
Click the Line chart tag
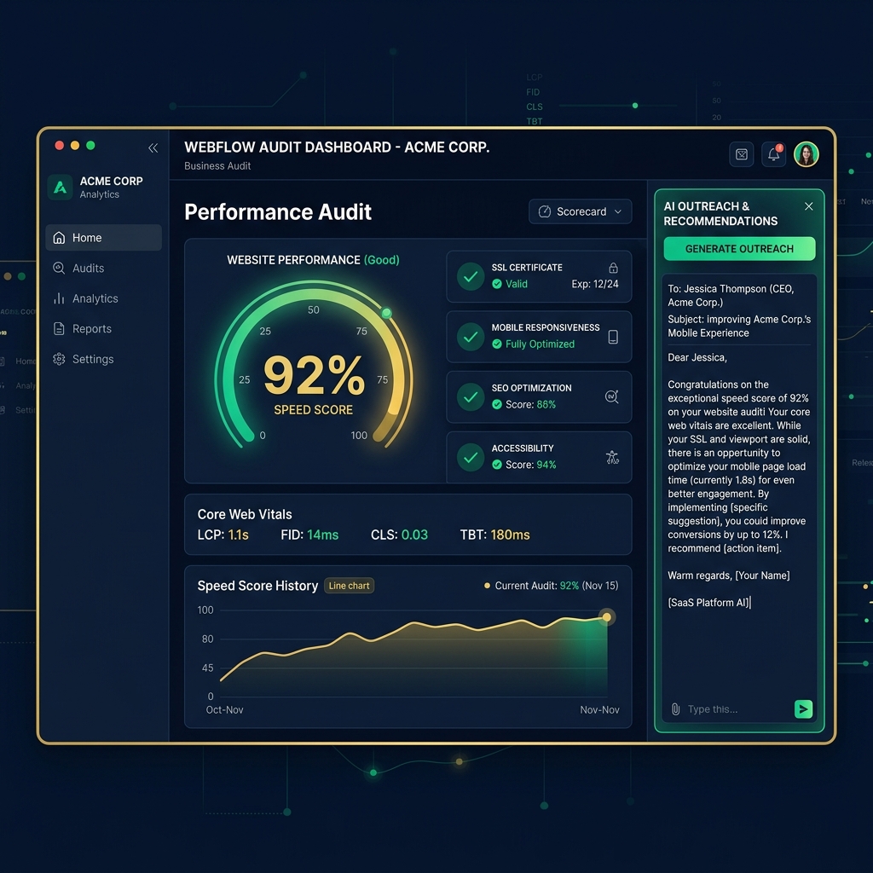pos(349,586)
